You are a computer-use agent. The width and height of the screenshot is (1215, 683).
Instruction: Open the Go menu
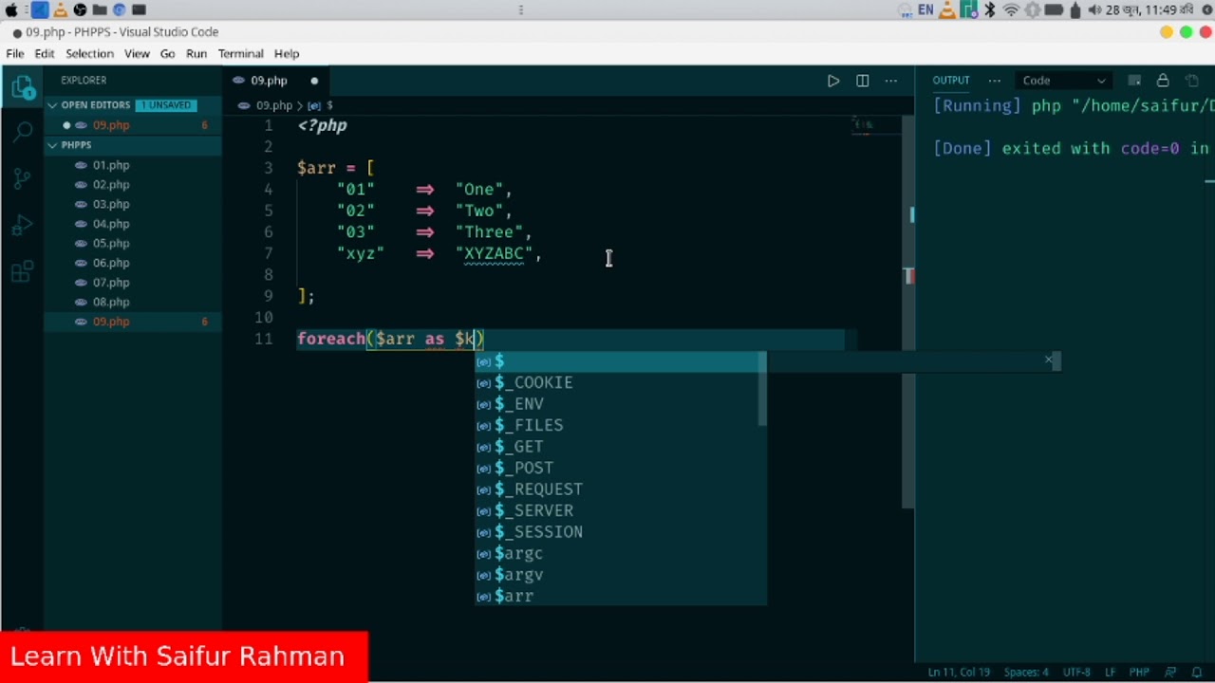click(x=167, y=54)
